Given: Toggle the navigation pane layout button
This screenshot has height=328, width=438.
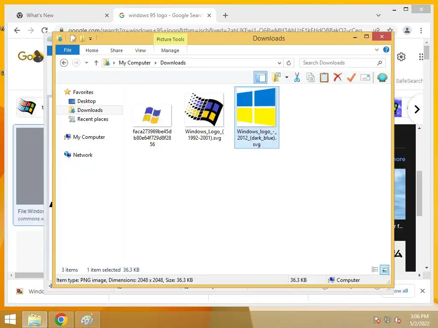Looking at the screenshot, I should click(x=260, y=77).
